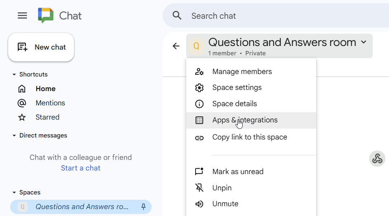
Task: Click the 'Private' label in header
Action: click(x=256, y=53)
